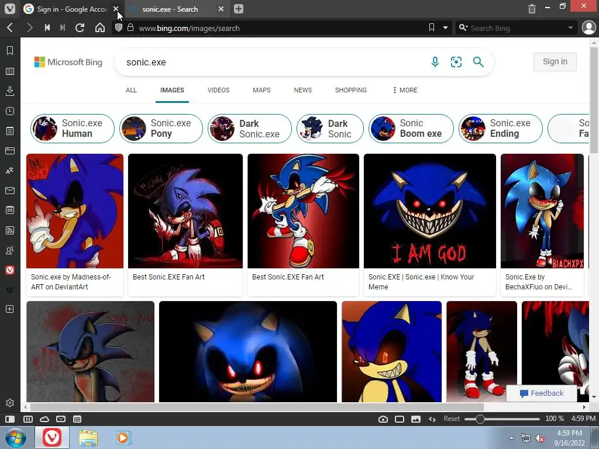Viewport: 599px width, 449px height.
Task: Select the Sonic.exe Pony suggestion chip
Action: 161,128
